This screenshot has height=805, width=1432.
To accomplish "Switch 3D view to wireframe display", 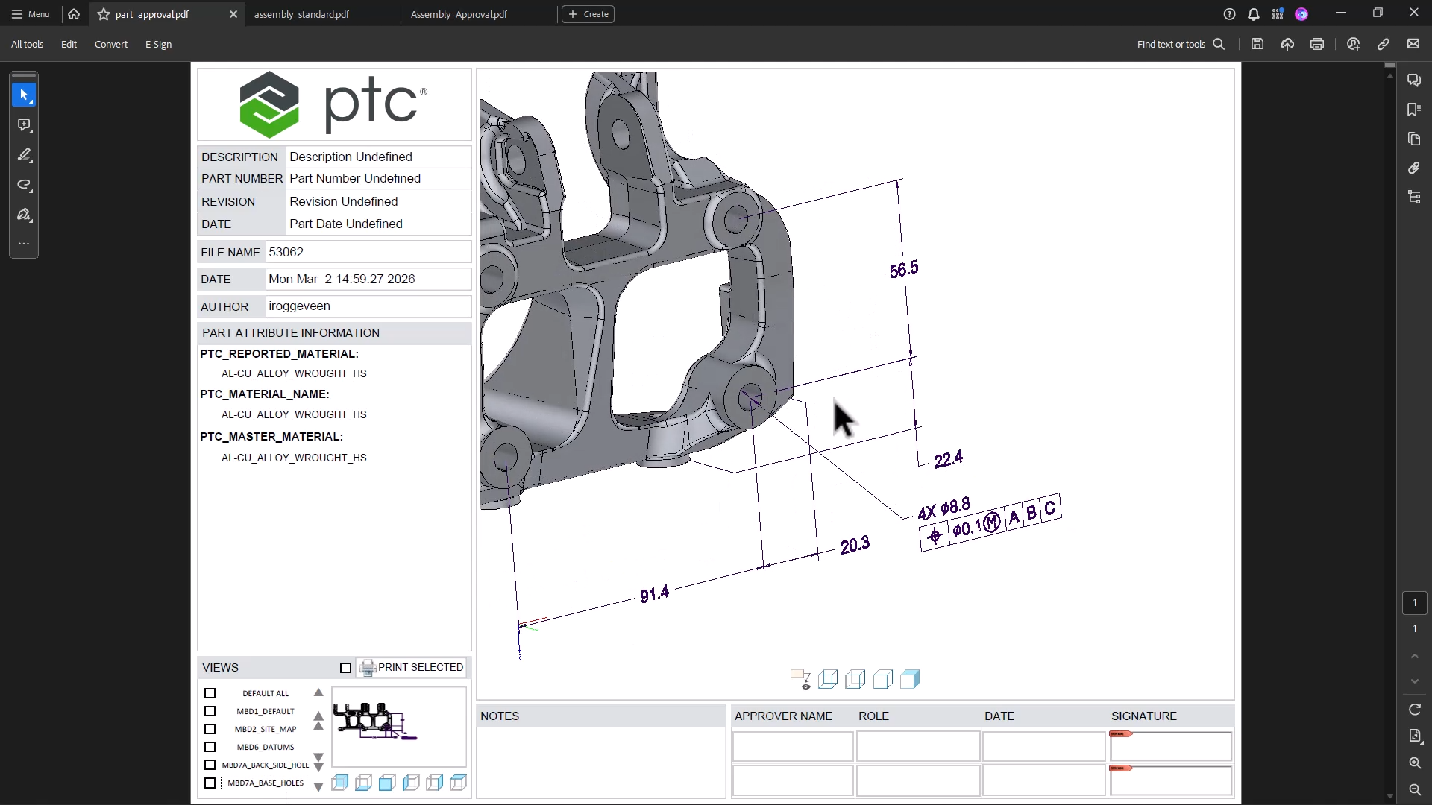I will 828,679.
